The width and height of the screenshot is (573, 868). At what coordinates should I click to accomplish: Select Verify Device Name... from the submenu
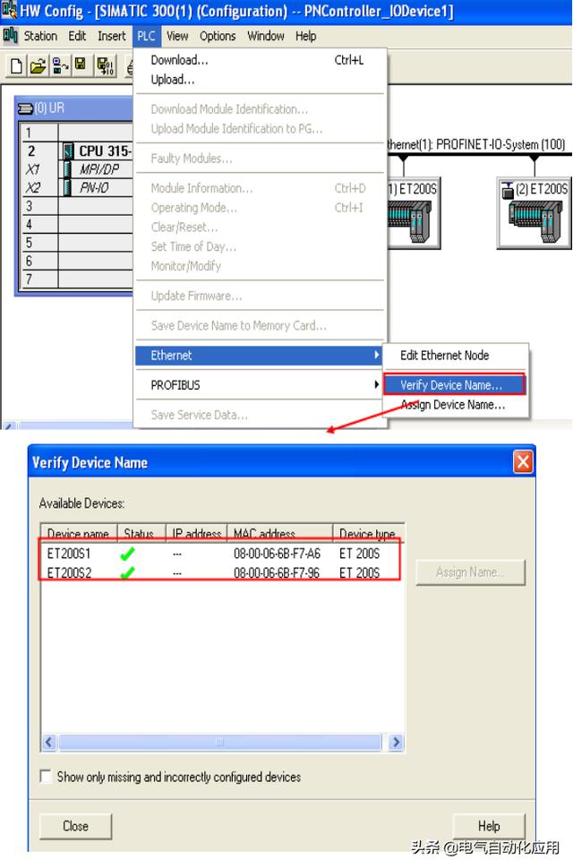454,384
